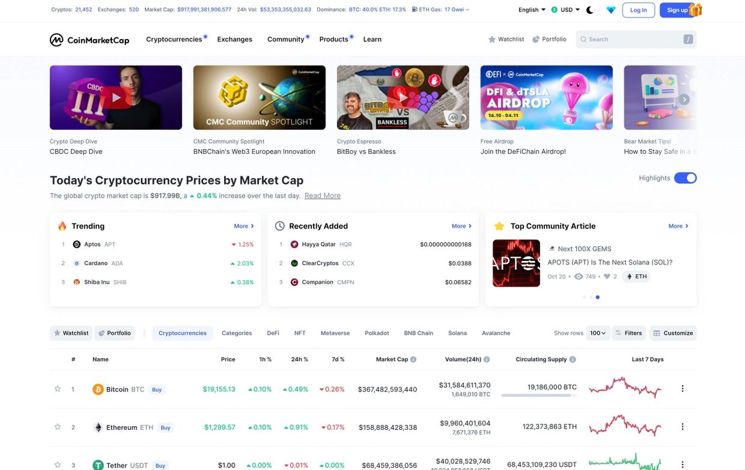Select third dot of article carousel
The width and height of the screenshot is (745, 470).
click(x=597, y=297)
